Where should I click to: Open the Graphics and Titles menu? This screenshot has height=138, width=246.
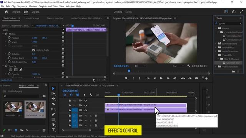pyautogui.click(x=48, y=6)
